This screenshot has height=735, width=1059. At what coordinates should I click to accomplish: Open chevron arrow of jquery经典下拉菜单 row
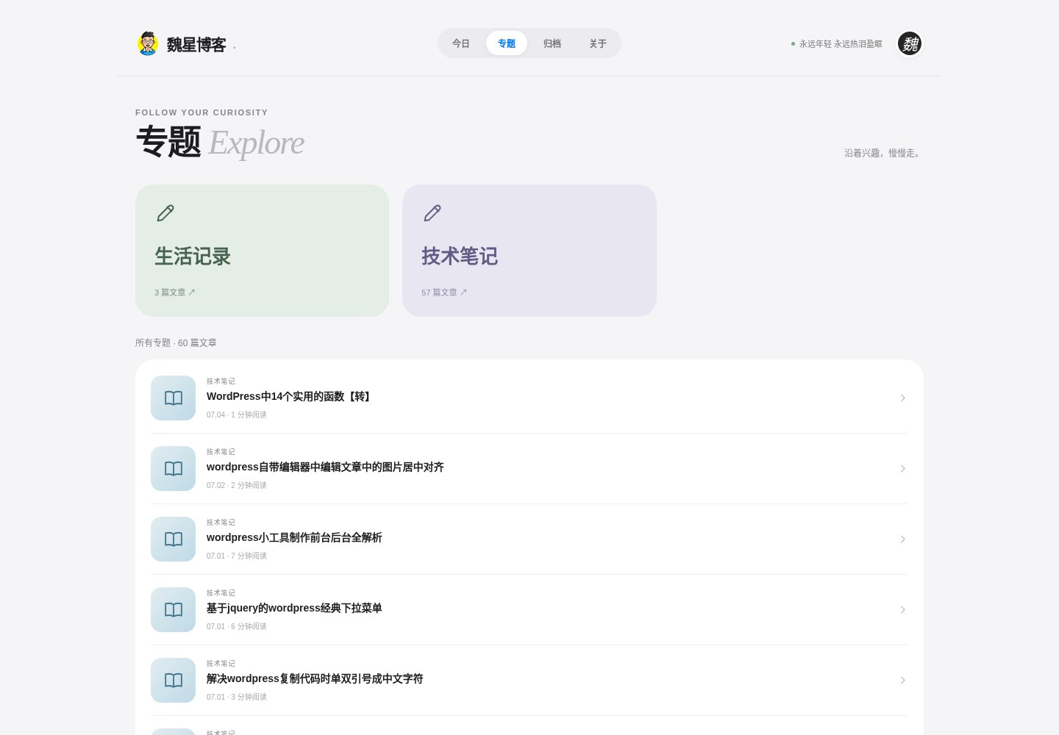pos(902,610)
